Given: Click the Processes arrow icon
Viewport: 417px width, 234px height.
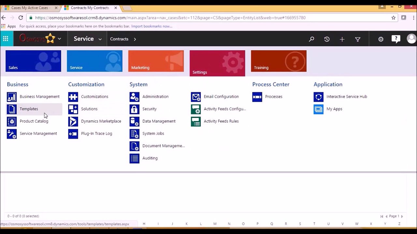Looking at the screenshot, I should tap(257, 97).
